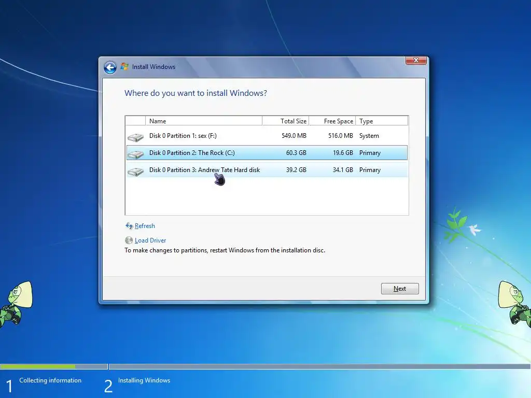Click the blue back arrow button
This screenshot has height=398, width=531.
click(110, 67)
